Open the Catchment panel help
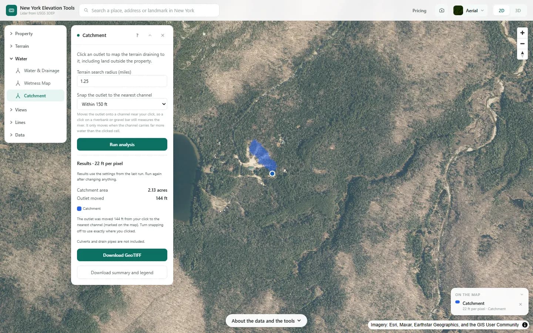 point(137,36)
